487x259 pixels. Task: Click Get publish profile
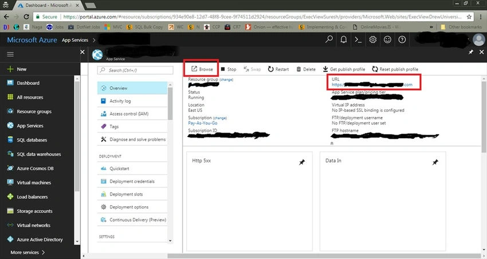point(344,69)
